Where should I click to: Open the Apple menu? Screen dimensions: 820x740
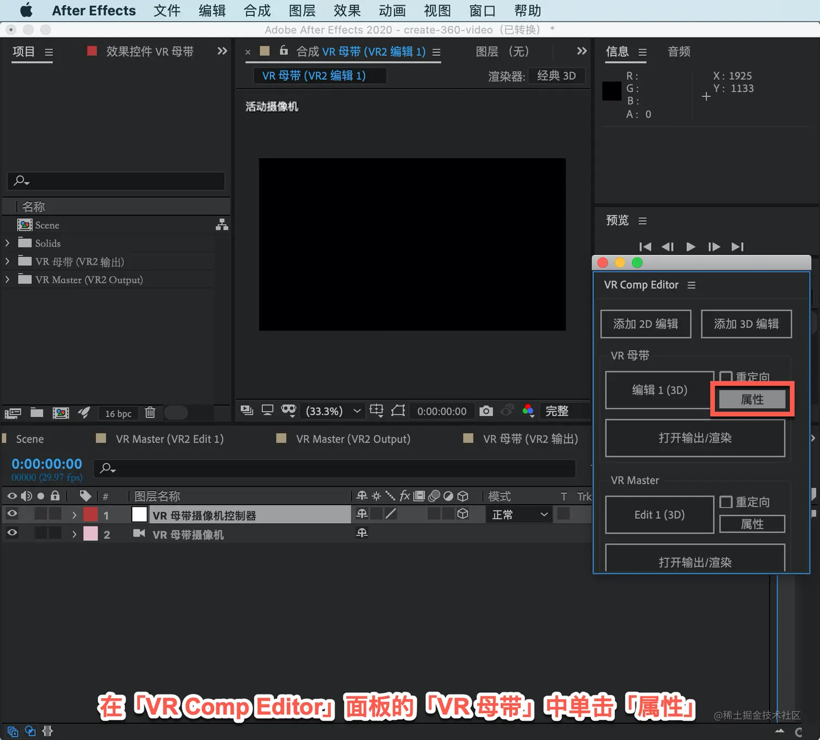[x=26, y=10]
